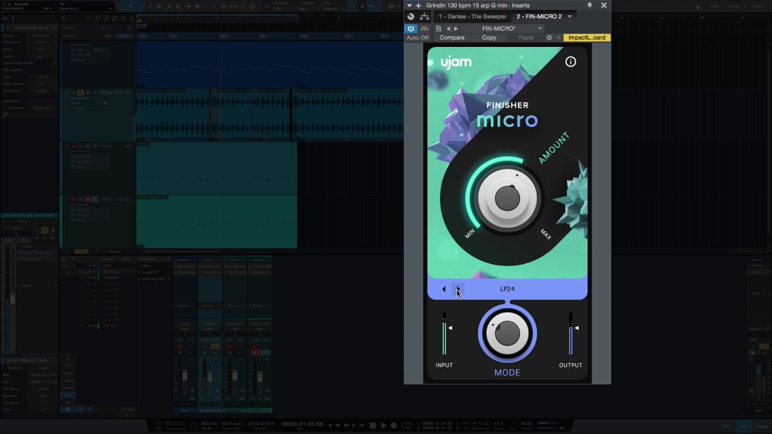772x434 pixels.
Task: Pin the plugin window
Action: pos(589,5)
